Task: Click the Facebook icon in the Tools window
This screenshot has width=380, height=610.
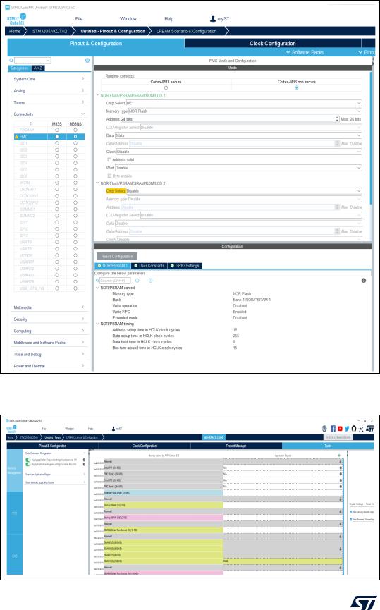Action: pos(333,429)
